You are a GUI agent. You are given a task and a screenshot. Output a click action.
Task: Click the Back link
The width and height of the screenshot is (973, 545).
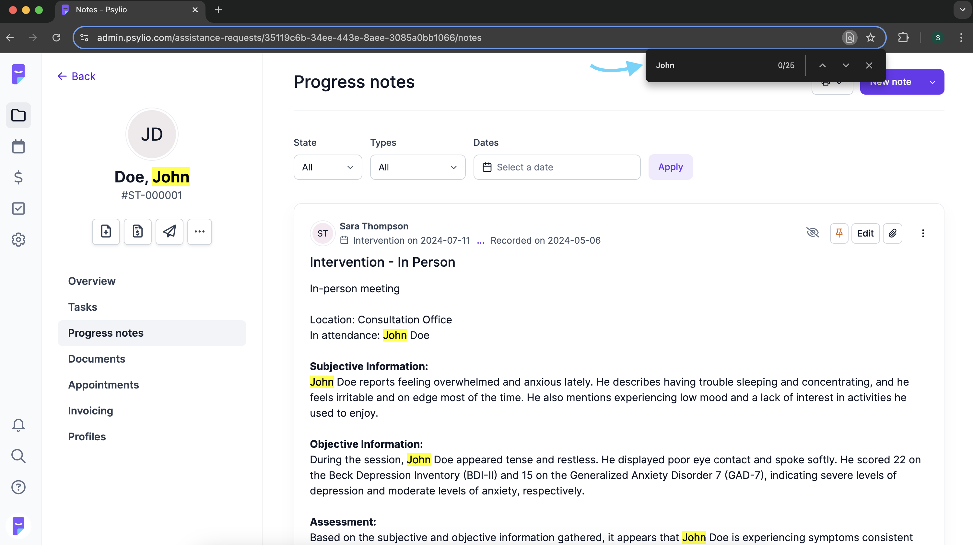click(x=76, y=76)
